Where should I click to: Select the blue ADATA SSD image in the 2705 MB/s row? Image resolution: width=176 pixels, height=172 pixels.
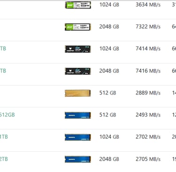click(78, 159)
